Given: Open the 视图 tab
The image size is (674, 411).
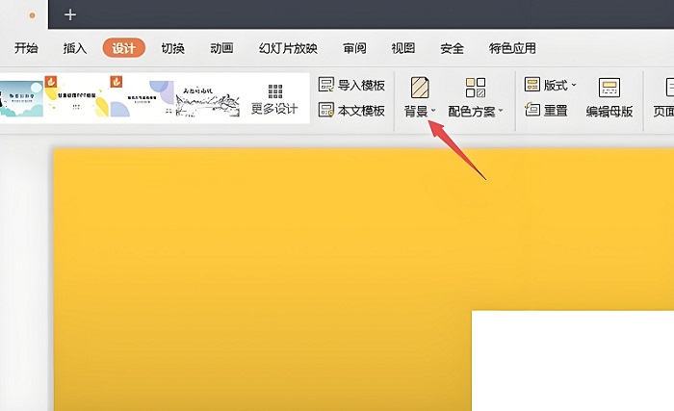Looking at the screenshot, I should click(x=403, y=48).
